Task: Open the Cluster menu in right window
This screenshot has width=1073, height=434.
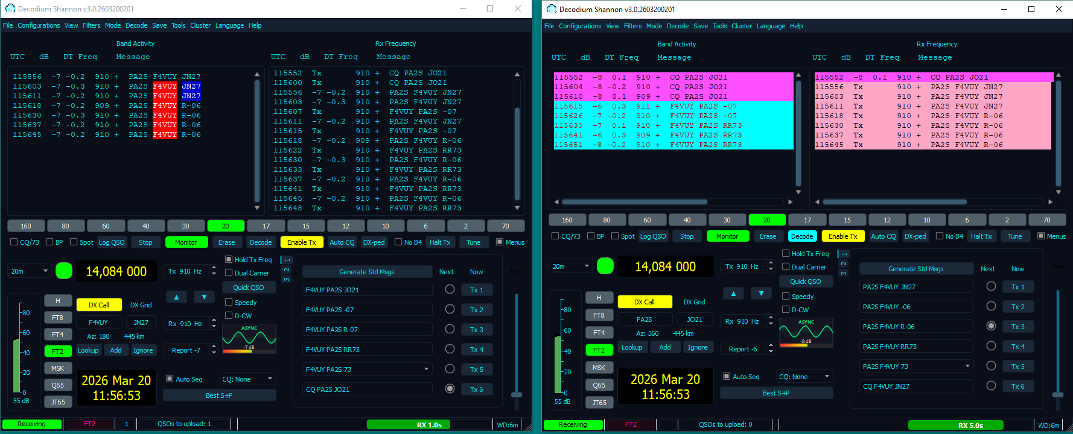Action: pos(741,26)
